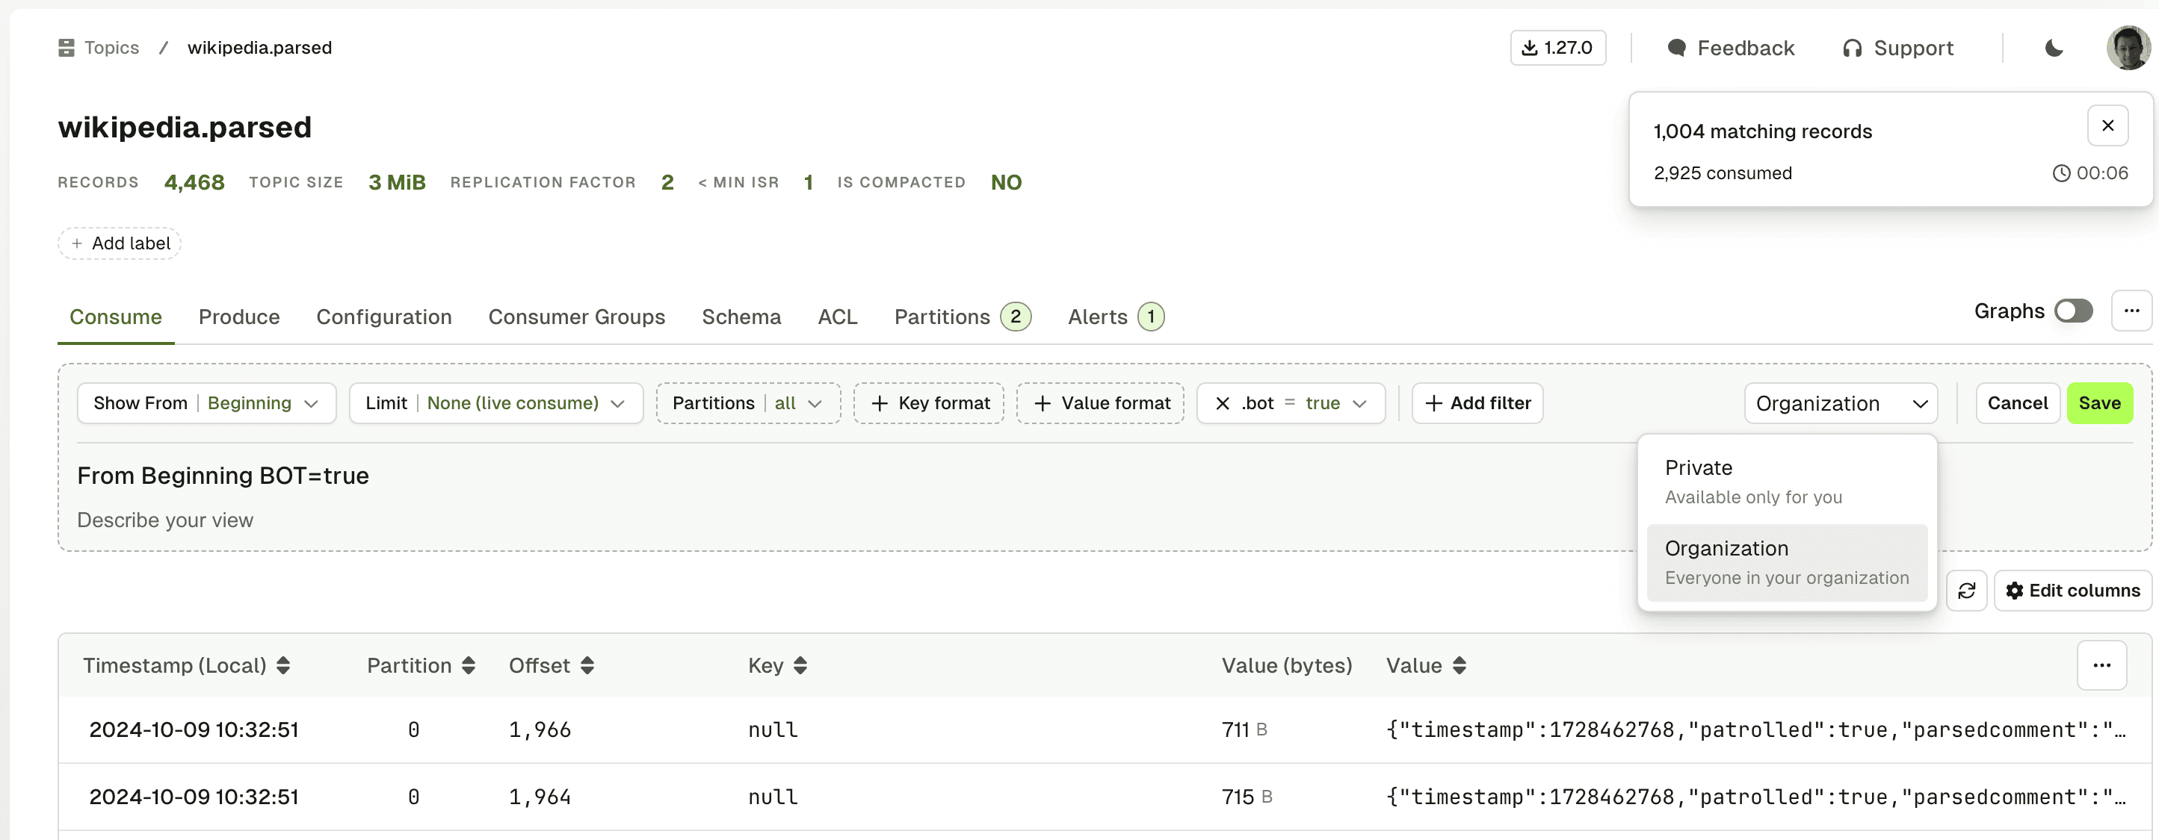
Task: Remove the .bot = true filter
Action: click(x=1222, y=403)
